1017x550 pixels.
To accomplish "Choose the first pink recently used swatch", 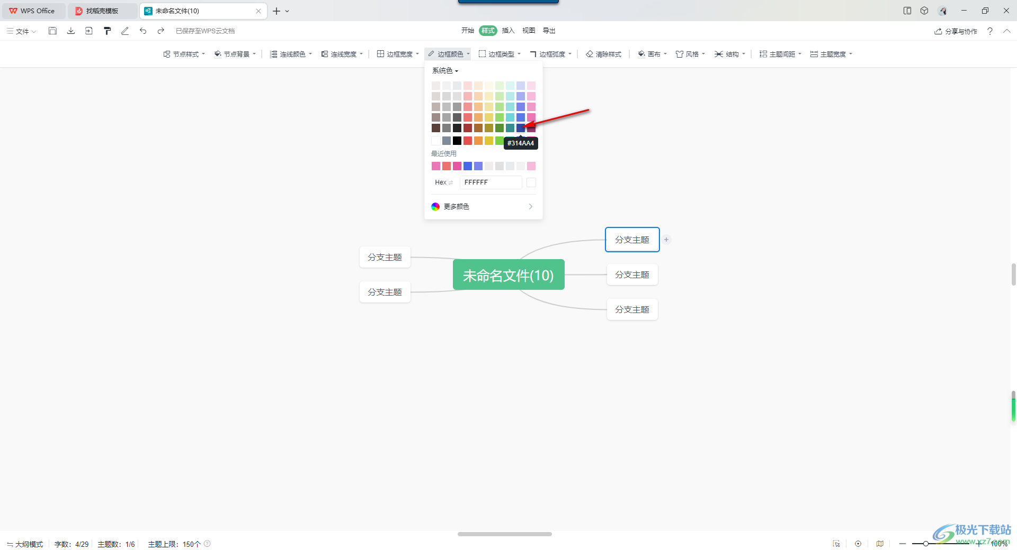I will point(436,166).
